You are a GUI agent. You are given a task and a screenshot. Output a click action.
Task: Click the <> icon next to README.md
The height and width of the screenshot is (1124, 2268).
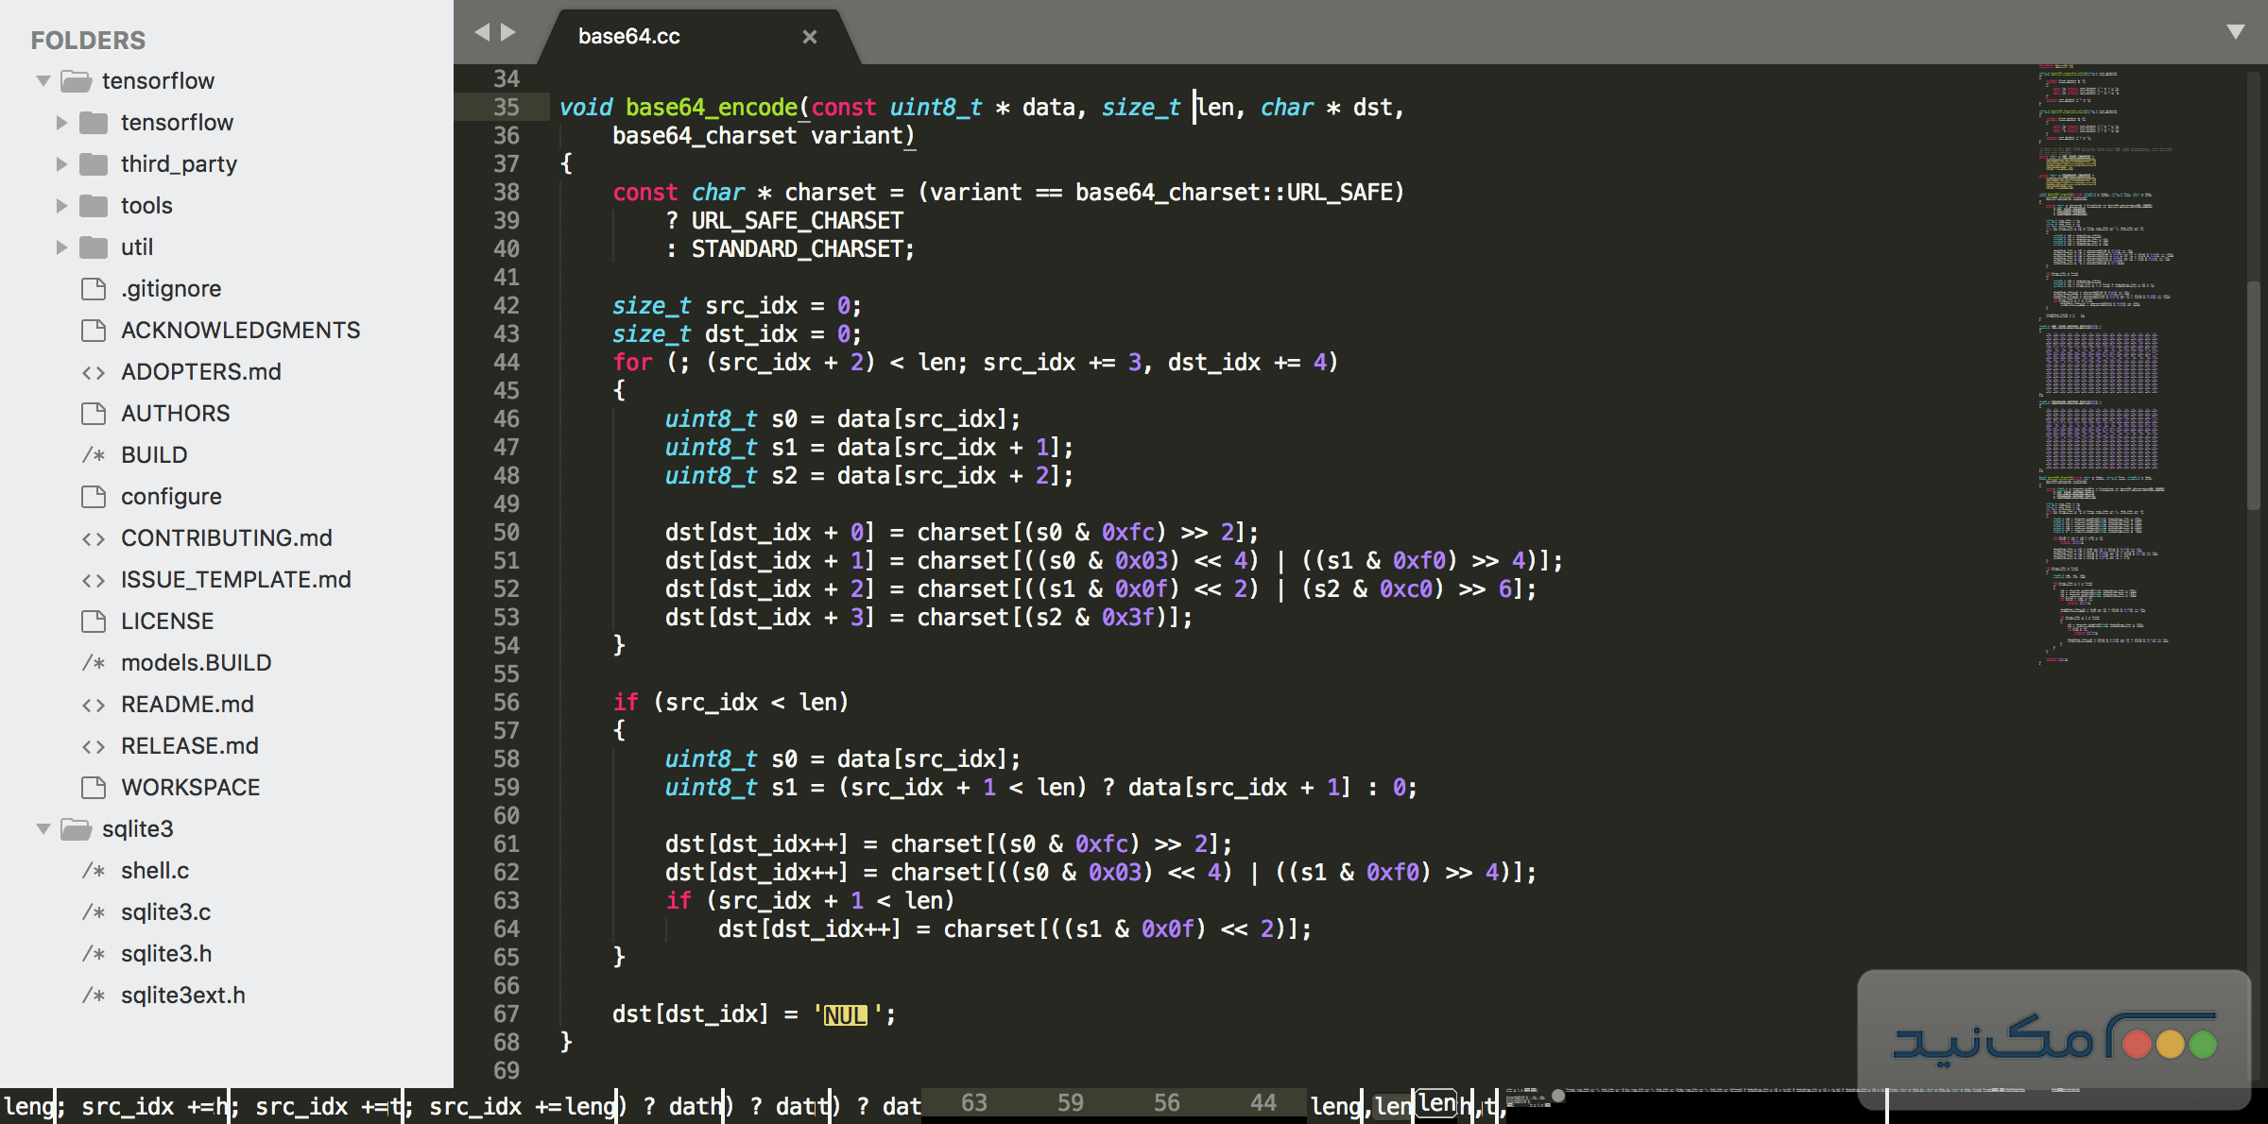[x=94, y=704]
